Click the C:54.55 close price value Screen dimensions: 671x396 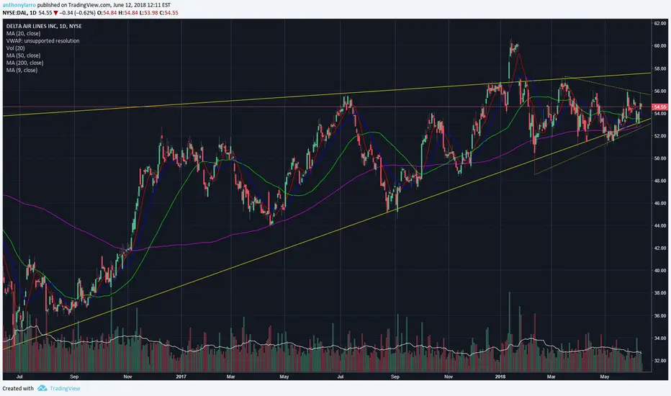pos(169,13)
